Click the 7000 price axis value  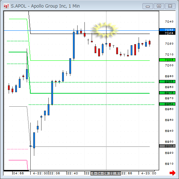[169, 65]
